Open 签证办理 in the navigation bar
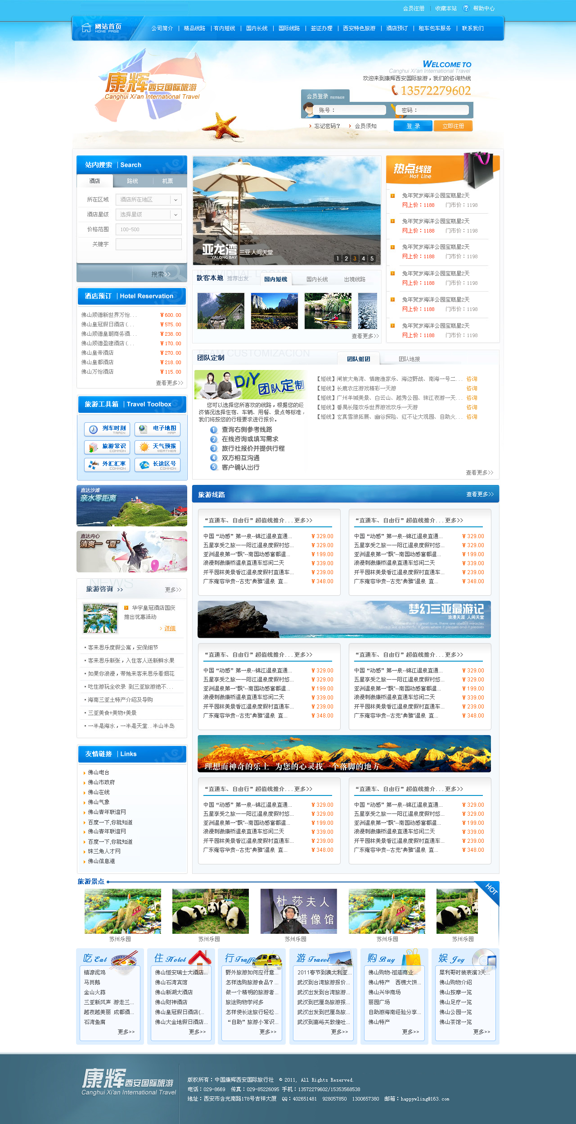 [x=321, y=28]
